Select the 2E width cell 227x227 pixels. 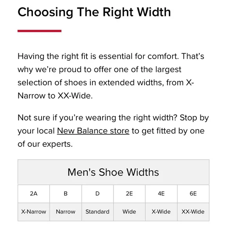click(x=129, y=194)
